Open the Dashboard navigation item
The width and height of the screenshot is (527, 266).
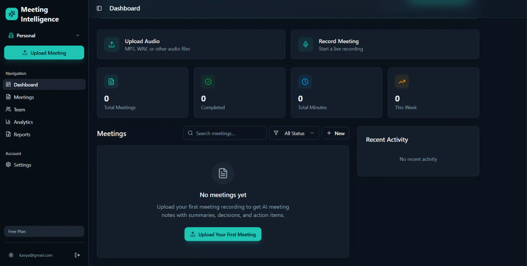click(44, 85)
